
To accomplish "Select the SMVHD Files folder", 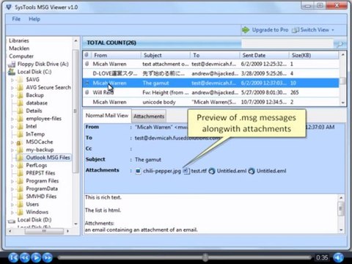I will click(41, 197).
